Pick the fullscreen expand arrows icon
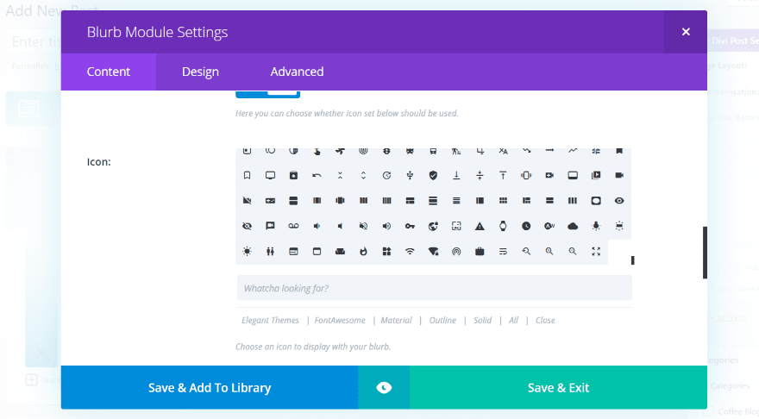This screenshot has width=759, height=419. point(596,251)
